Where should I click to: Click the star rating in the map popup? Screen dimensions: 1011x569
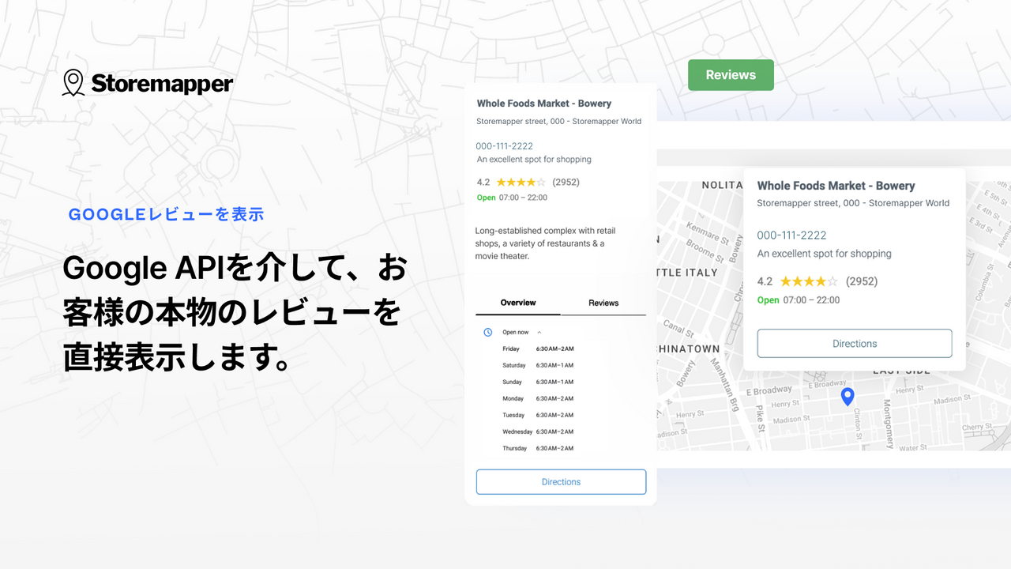pyautogui.click(x=809, y=281)
